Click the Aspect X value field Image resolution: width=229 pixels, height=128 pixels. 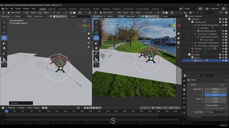[x=215, y=98]
